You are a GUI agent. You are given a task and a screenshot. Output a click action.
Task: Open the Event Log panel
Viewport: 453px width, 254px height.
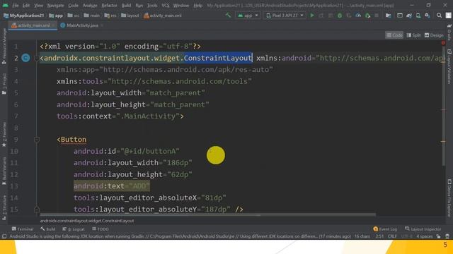[x=385, y=229]
